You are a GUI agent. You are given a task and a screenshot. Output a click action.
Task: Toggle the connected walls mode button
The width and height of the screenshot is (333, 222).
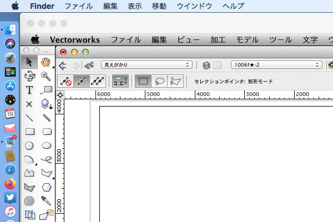pyautogui.click(x=120, y=81)
